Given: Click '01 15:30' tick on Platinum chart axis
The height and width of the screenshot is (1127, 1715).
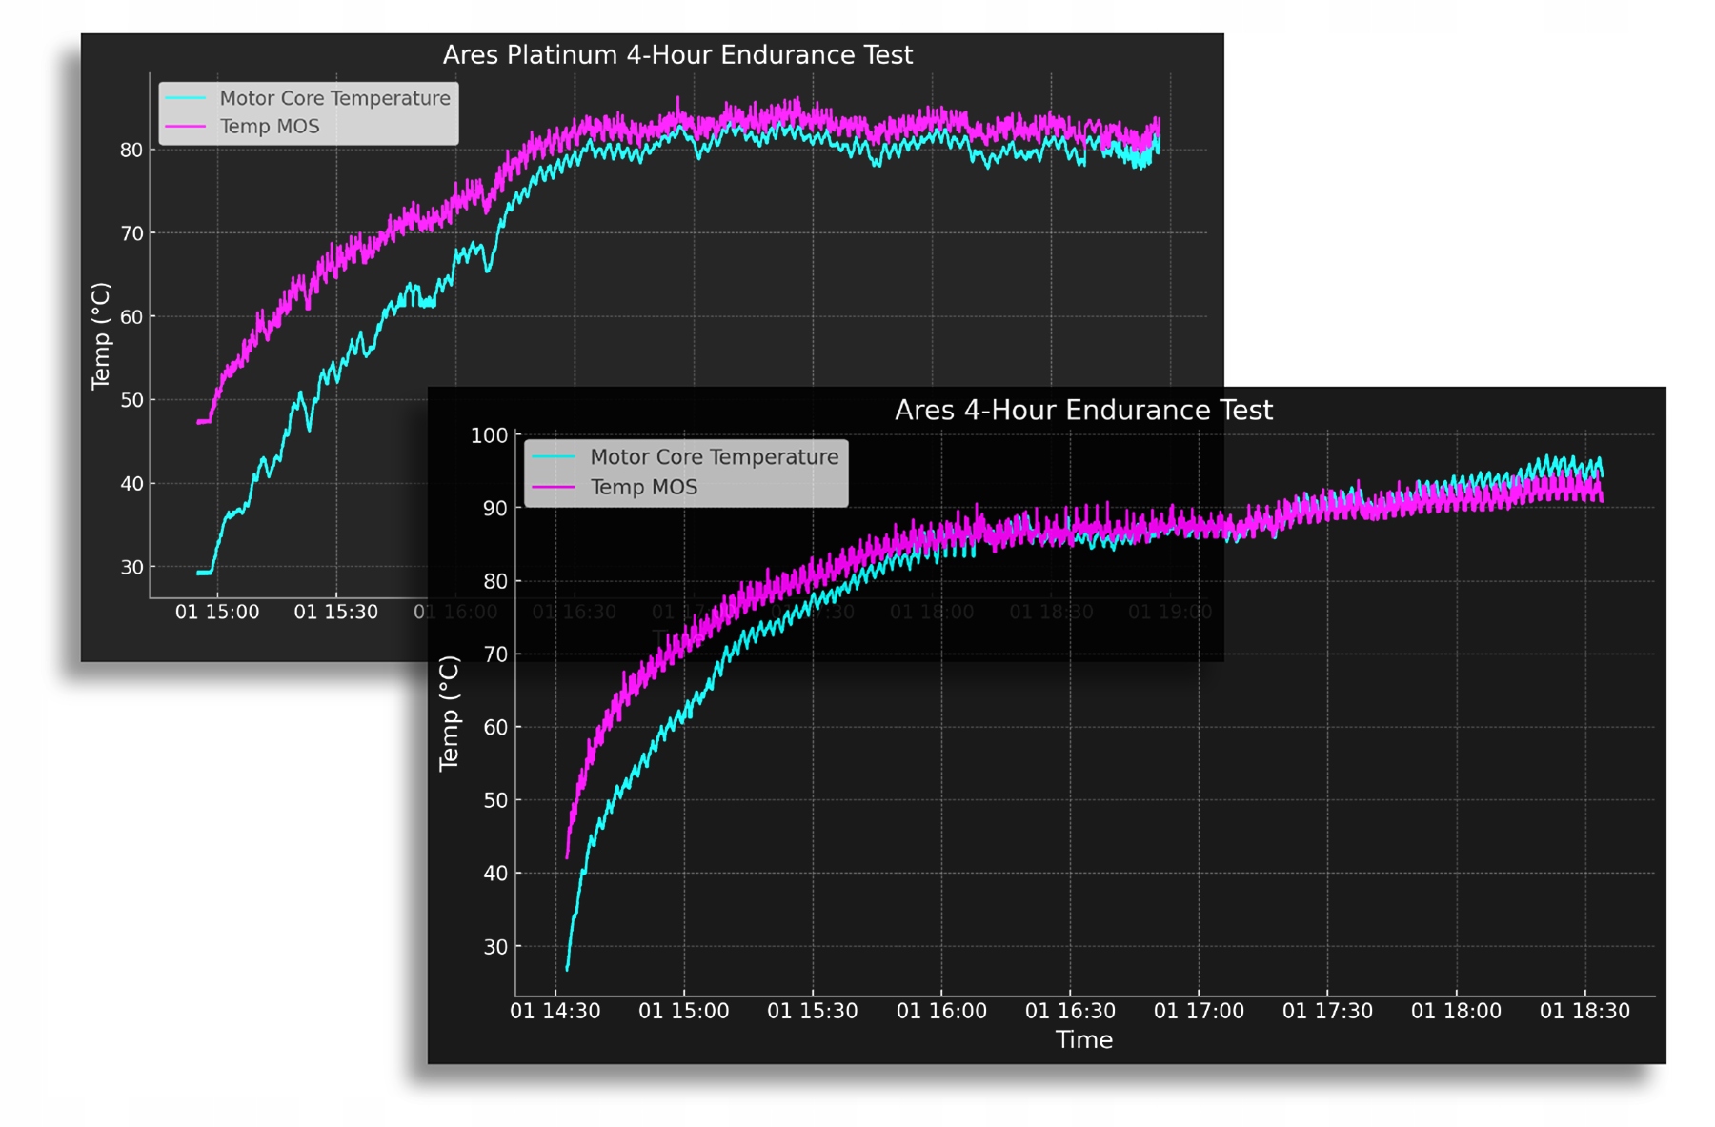Looking at the screenshot, I should 335,612.
